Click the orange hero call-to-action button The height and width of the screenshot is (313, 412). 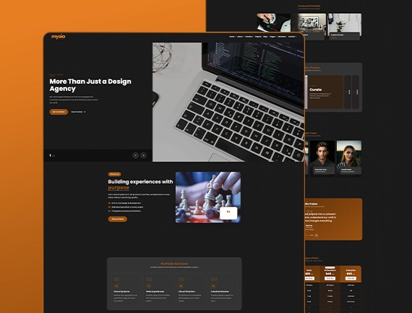click(59, 112)
